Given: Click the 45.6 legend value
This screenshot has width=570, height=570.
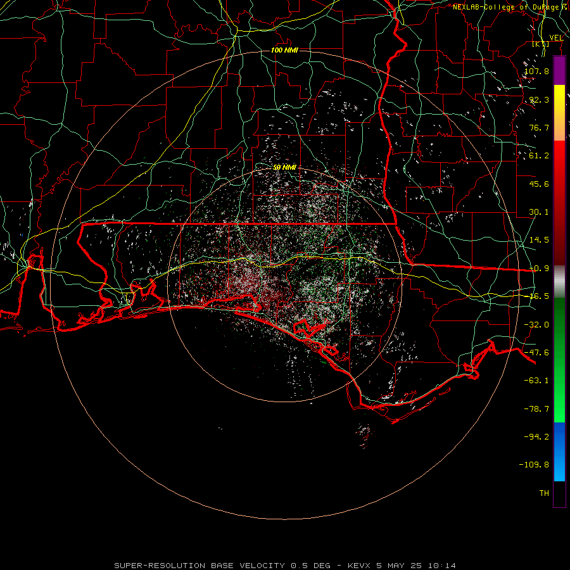Looking at the screenshot, I should (539, 184).
